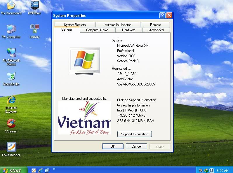Select My Network Places icon
233x173 pixels.
pyautogui.click(x=11, y=57)
